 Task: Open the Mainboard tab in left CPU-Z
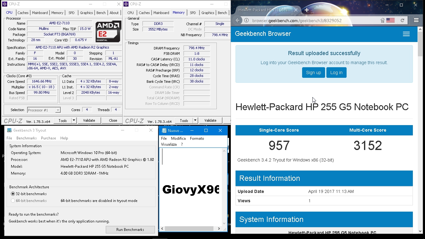pos(40,13)
